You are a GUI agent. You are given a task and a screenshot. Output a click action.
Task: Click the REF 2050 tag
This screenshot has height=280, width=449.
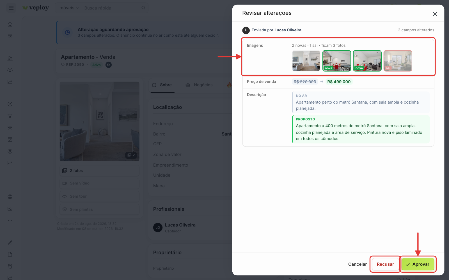coord(73,65)
